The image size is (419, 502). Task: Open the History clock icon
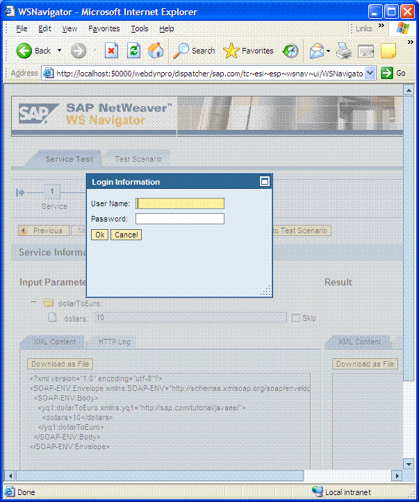pyautogui.click(x=290, y=51)
